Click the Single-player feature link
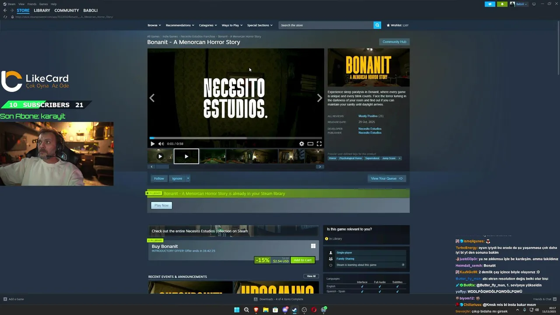 [344, 253]
